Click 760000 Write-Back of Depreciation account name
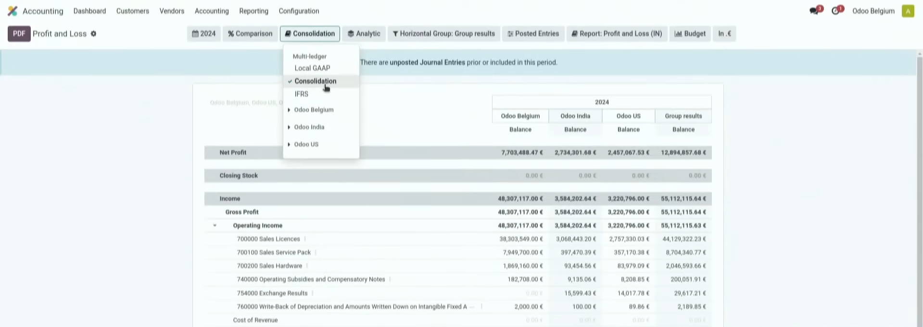The image size is (923, 327). click(352, 307)
